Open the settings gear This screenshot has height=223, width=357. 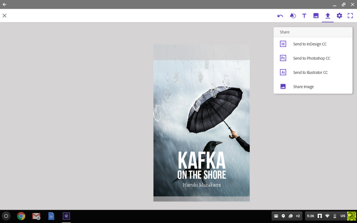tap(339, 15)
